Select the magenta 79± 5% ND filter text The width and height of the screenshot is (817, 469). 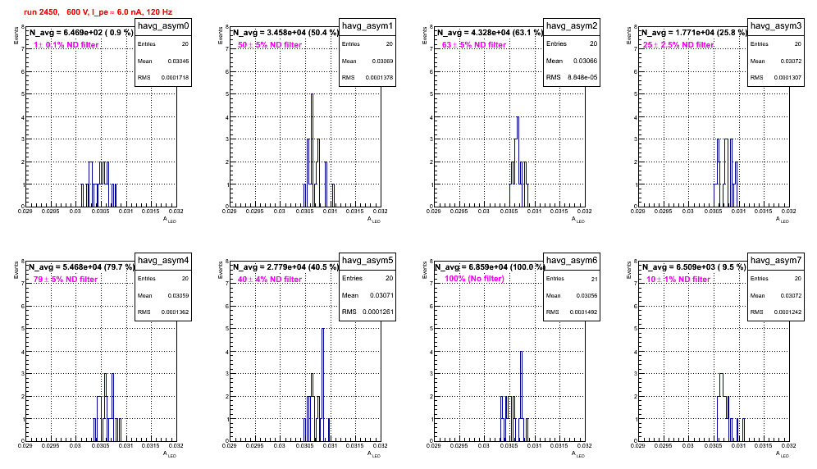pos(66,280)
